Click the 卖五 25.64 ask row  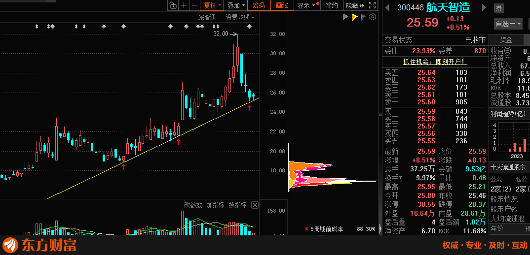pos(435,72)
